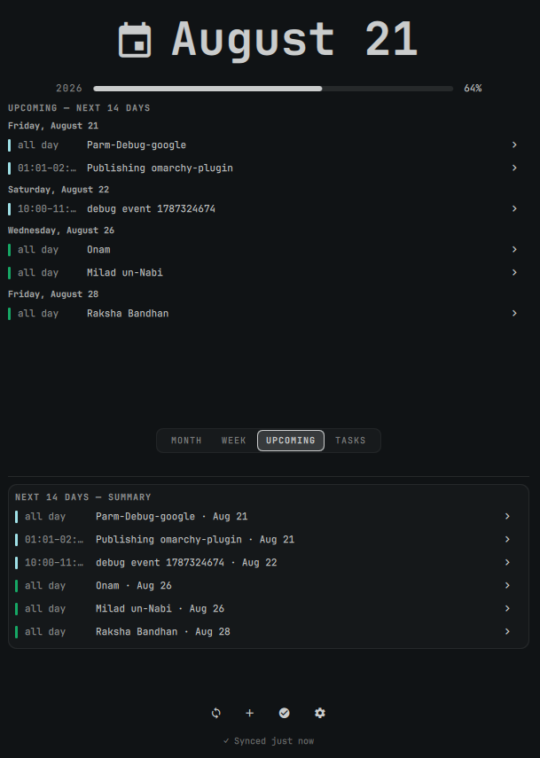Select debug event 1787324674 · Aug 22 summary row
Viewport: 540px width, 758px height.
pyautogui.click(x=265, y=562)
